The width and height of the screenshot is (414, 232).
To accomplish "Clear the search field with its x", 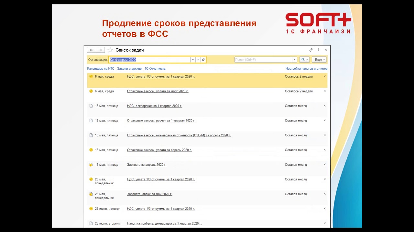I will pyautogui.click(x=294, y=60).
